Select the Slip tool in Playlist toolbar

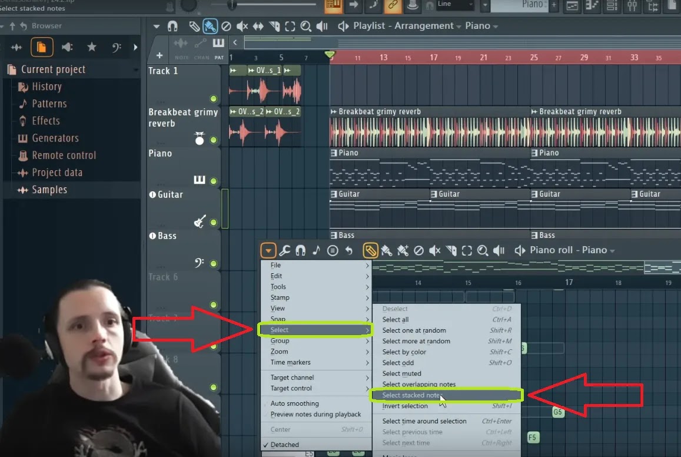[x=258, y=26]
